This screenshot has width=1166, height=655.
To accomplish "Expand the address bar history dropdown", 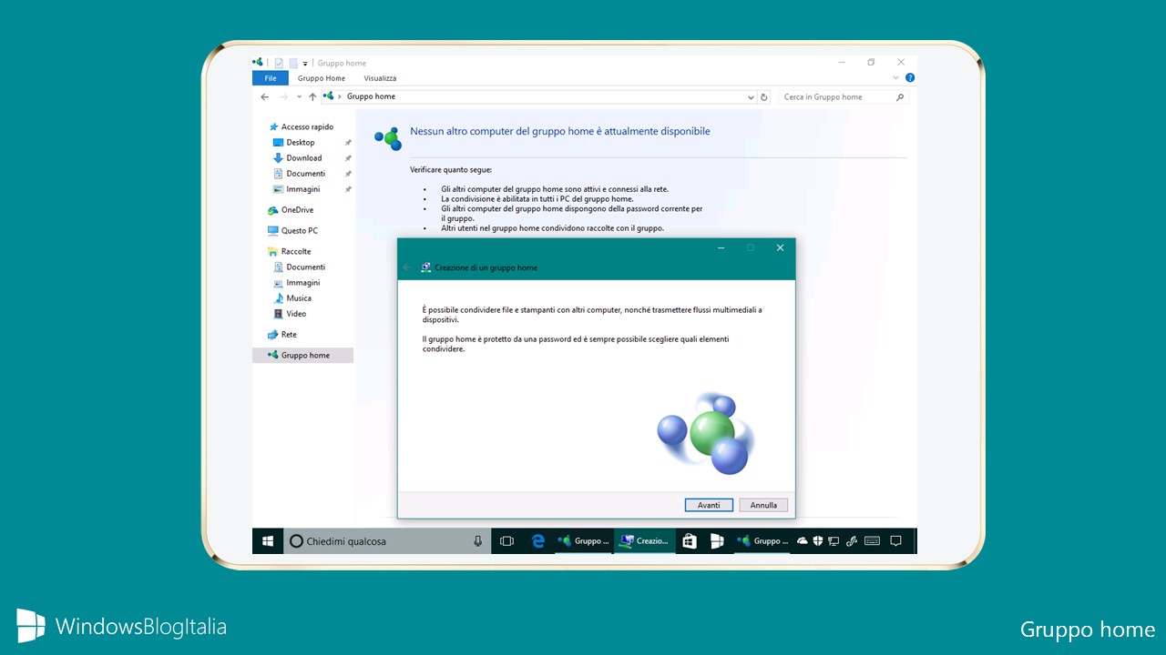I will click(751, 97).
